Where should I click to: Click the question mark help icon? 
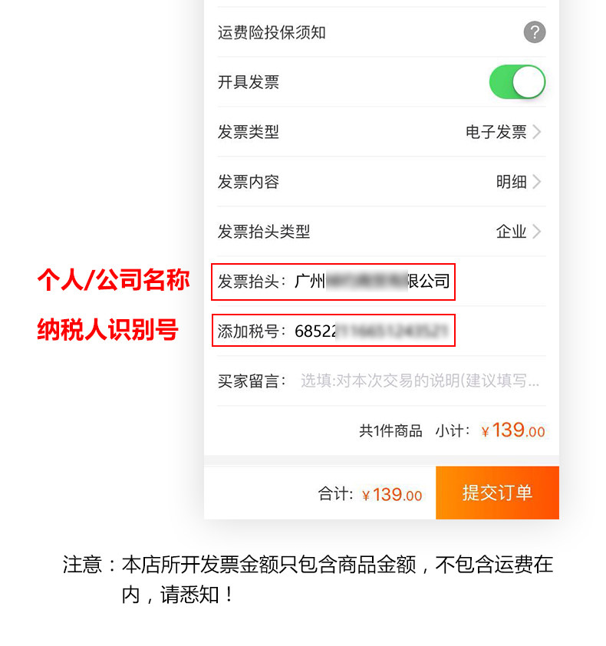click(x=535, y=32)
